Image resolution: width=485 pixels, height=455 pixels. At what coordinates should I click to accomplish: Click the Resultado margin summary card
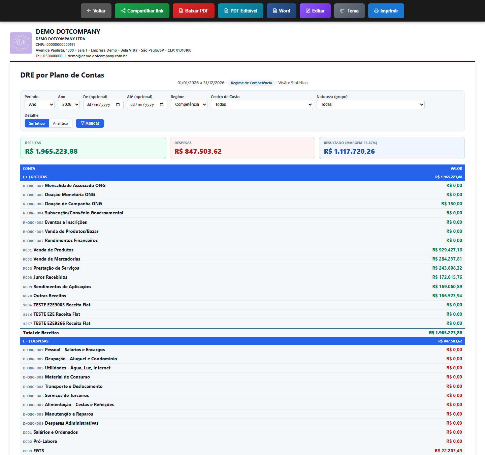pyautogui.click(x=392, y=148)
